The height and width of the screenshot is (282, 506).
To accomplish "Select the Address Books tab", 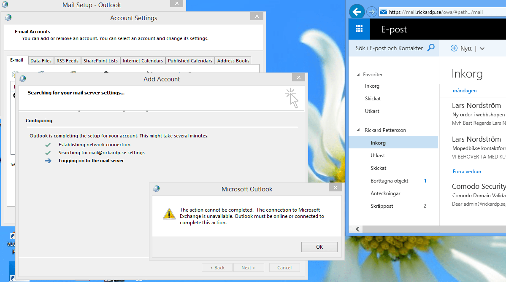I will [x=233, y=61].
